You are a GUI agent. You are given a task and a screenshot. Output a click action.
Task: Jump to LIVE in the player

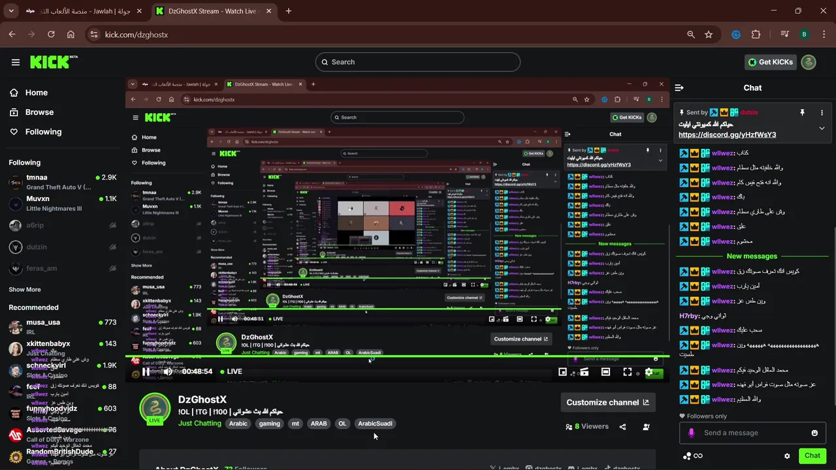(x=231, y=371)
